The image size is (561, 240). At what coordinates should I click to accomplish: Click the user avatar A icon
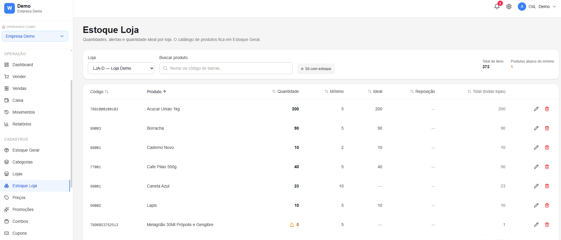(x=522, y=7)
